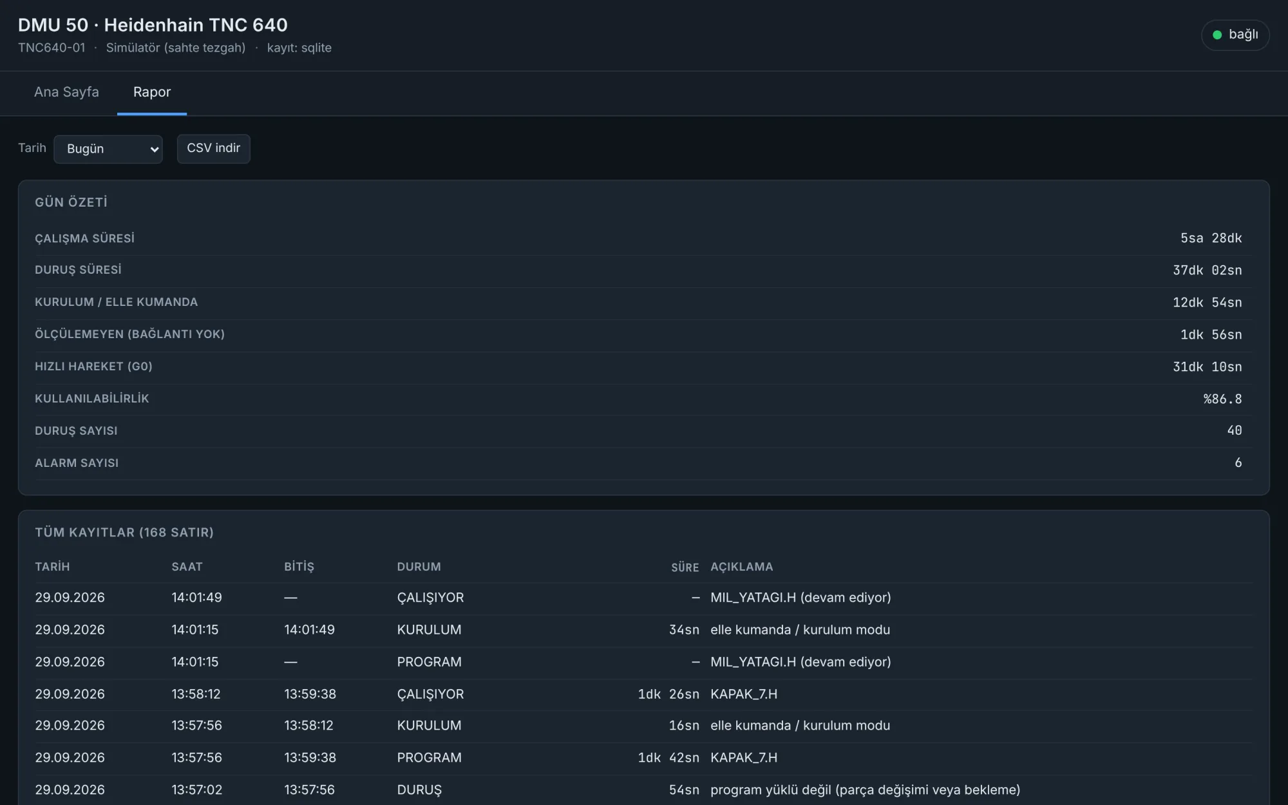Select the HIZLI HAREKET (G0) label

point(93,366)
